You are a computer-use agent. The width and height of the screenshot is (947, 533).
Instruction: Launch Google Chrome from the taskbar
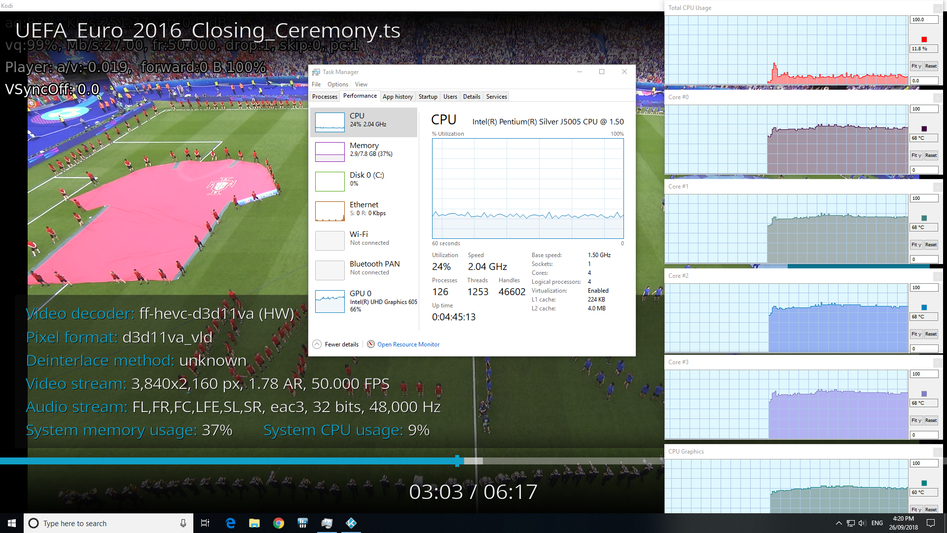click(x=279, y=523)
